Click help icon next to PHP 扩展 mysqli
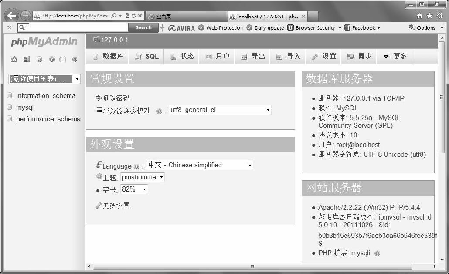449x274 pixels. coord(378,254)
